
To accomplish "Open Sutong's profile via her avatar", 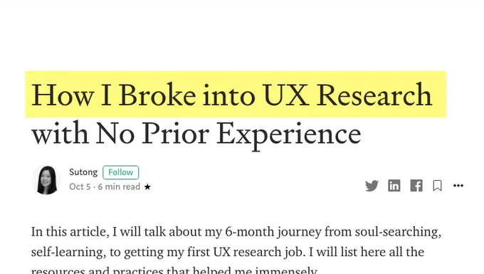I will (46, 180).
